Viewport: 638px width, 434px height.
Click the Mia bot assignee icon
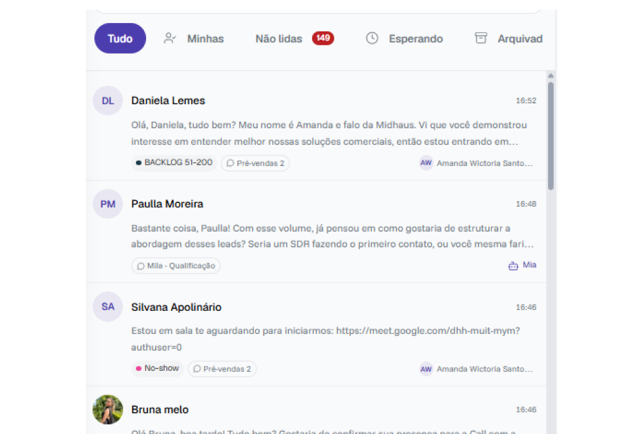tap(513, 266)
